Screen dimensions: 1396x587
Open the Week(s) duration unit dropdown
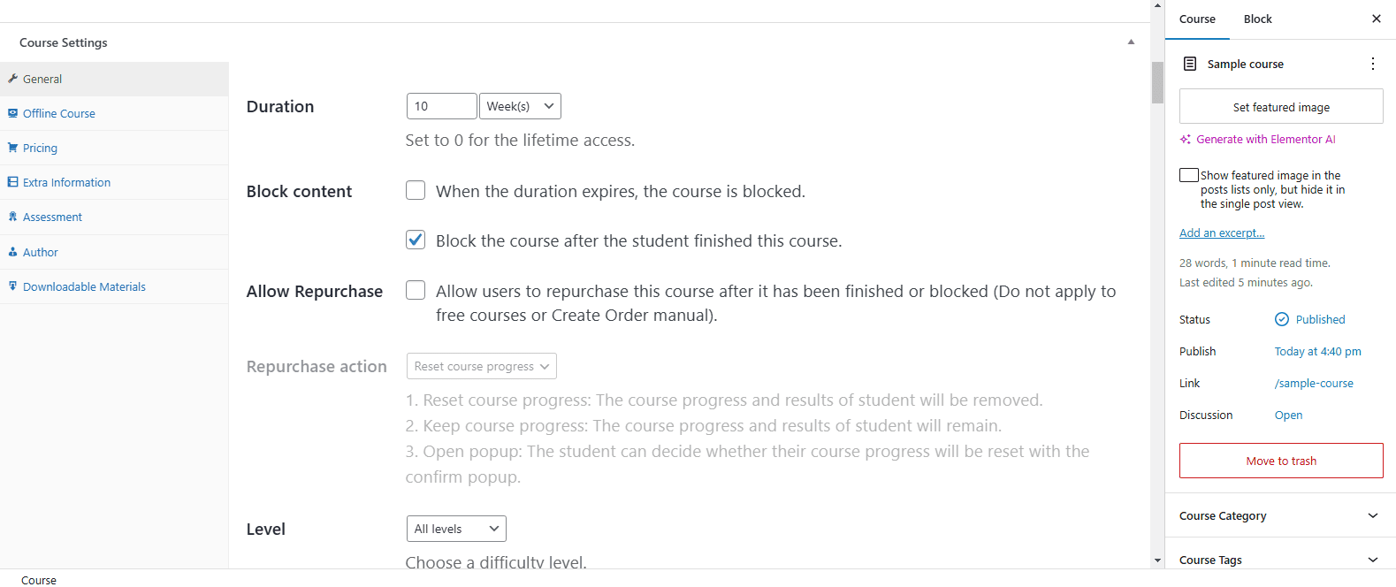click(520, 106)
